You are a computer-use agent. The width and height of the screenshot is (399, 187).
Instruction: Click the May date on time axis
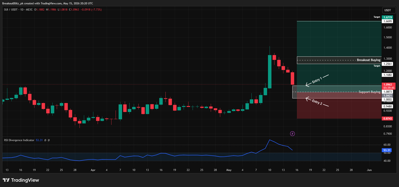coord(229,170)
